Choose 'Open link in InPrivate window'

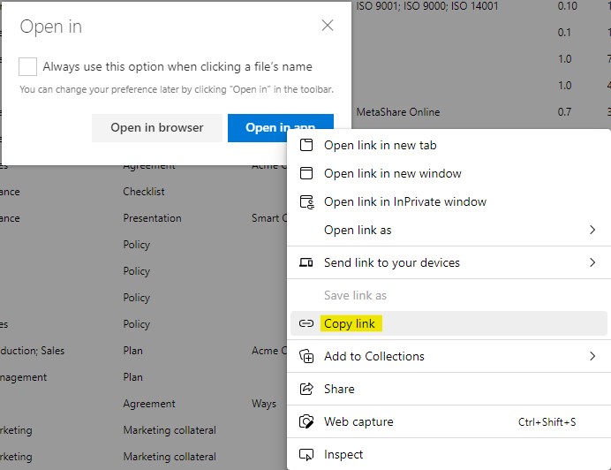click(405, 201)
